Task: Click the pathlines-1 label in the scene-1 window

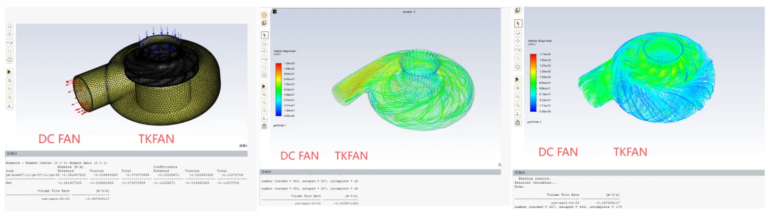Action: pyautogui.click(x=279, y=126)
